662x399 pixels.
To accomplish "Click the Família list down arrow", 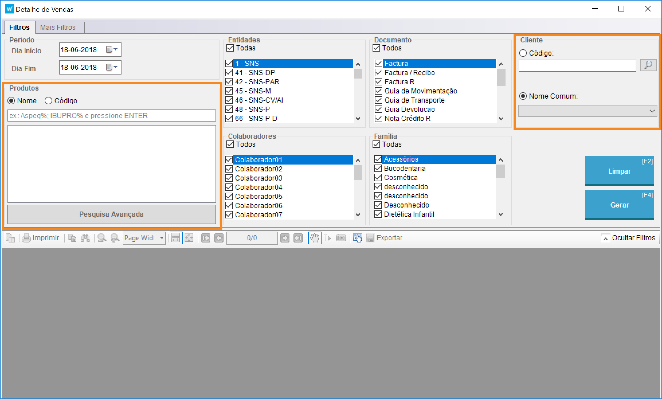I will click(501, 214).
